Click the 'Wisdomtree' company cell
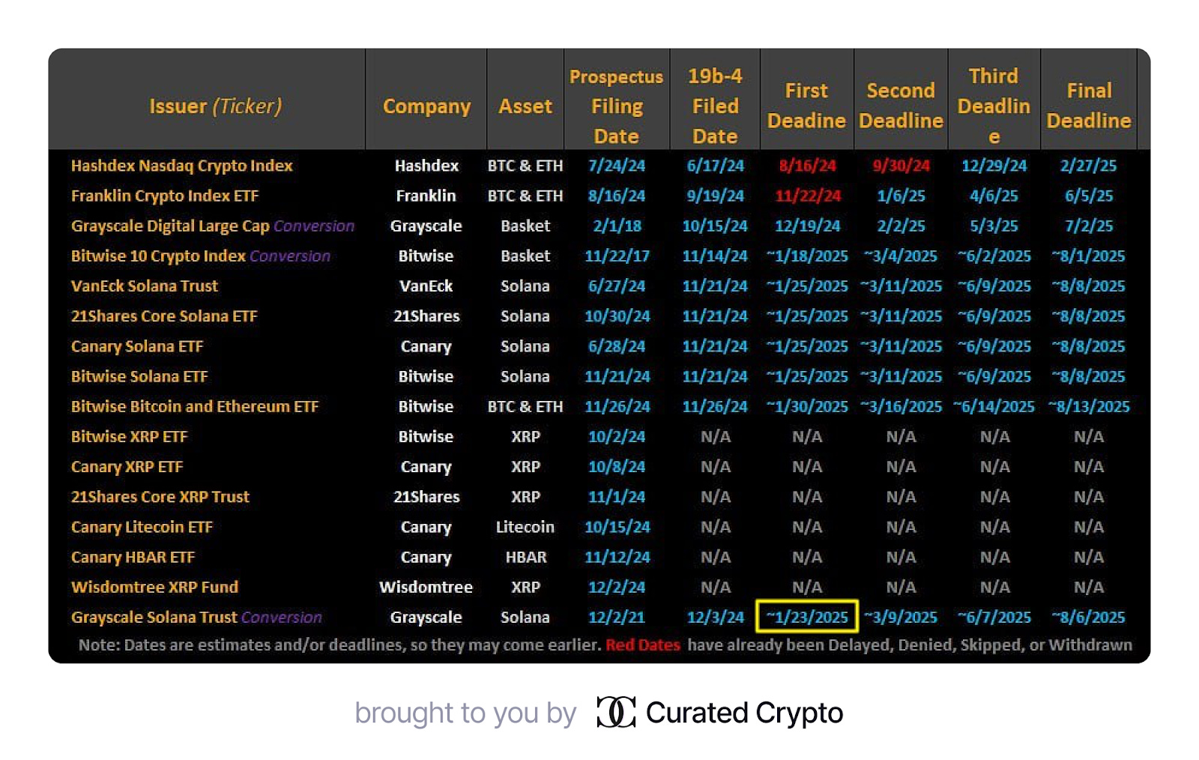Viewport: 1199px width, 760px height. (x=426, y=587)
